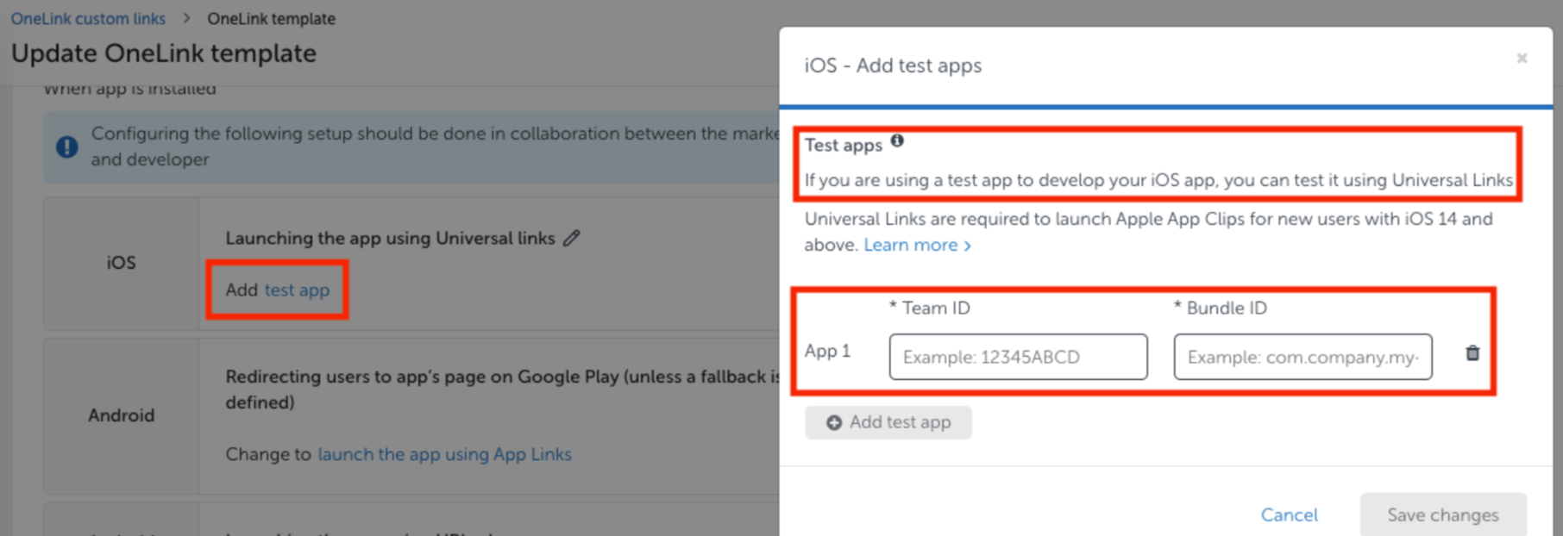Click the 'test app' link under iOS
This screenshot has height=536, width=1563.
(297, 290)
